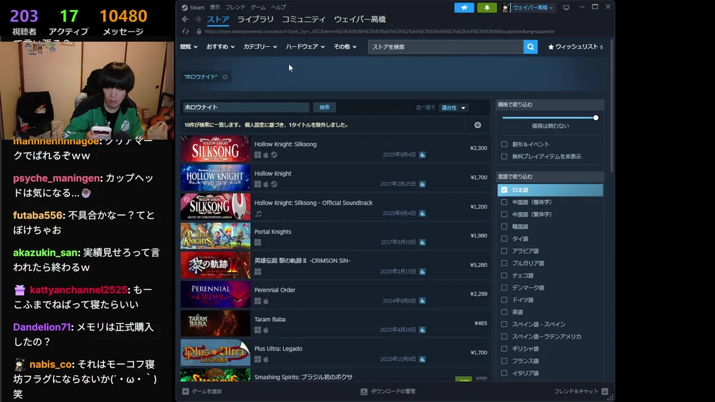
Task: Click wishlist icon on Perennial Order row
Action: (x=422, y=301)
